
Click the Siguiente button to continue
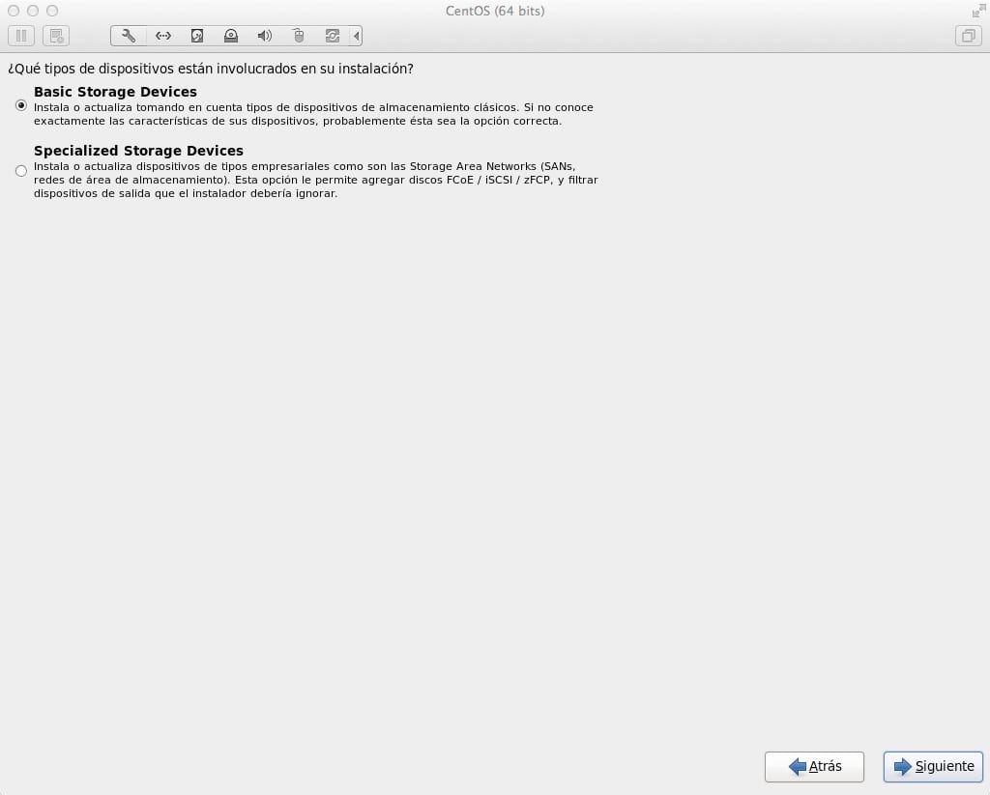(x=933, y=766)
